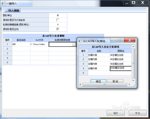The height and width of the screenshot is (119, 150).
Task: Select the 左幅内侧 name cell
Action: (99, 59)
